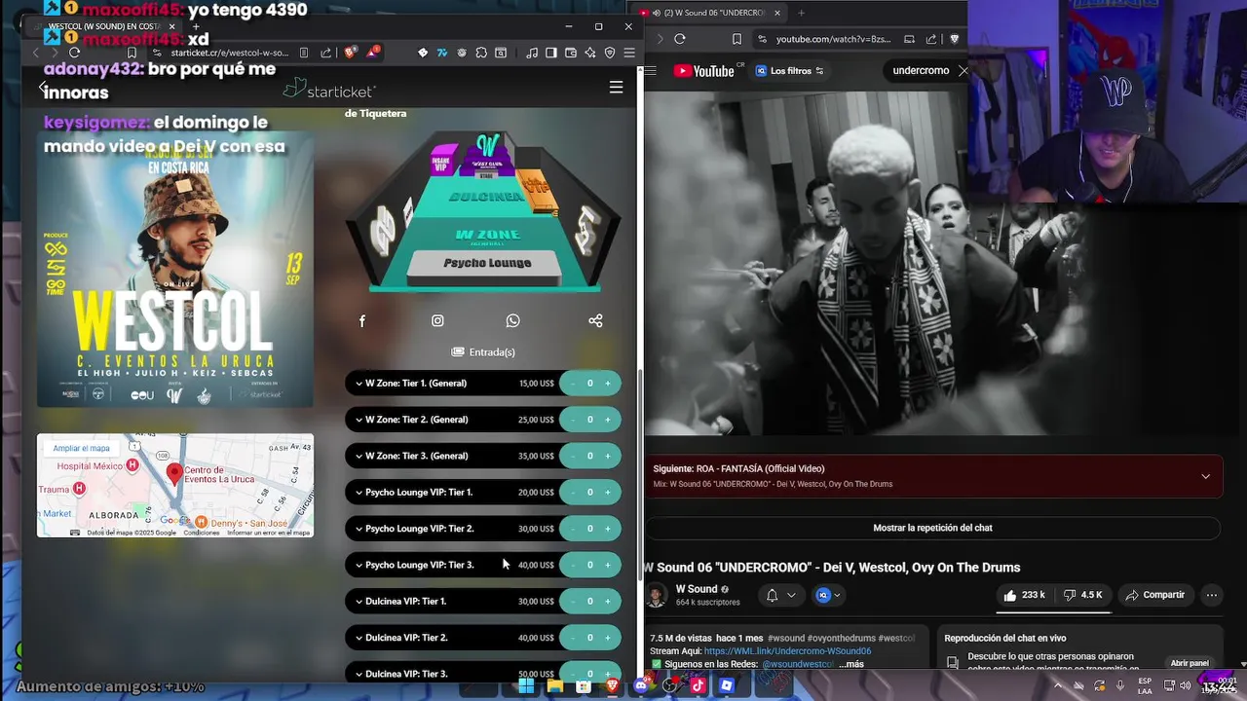
Task: Click the share network icon under venue map
Action: click(x=595, y=321)
